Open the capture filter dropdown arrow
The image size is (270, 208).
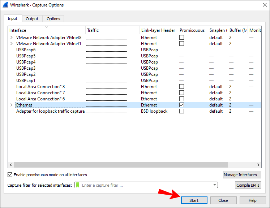(x=215, y=185)
